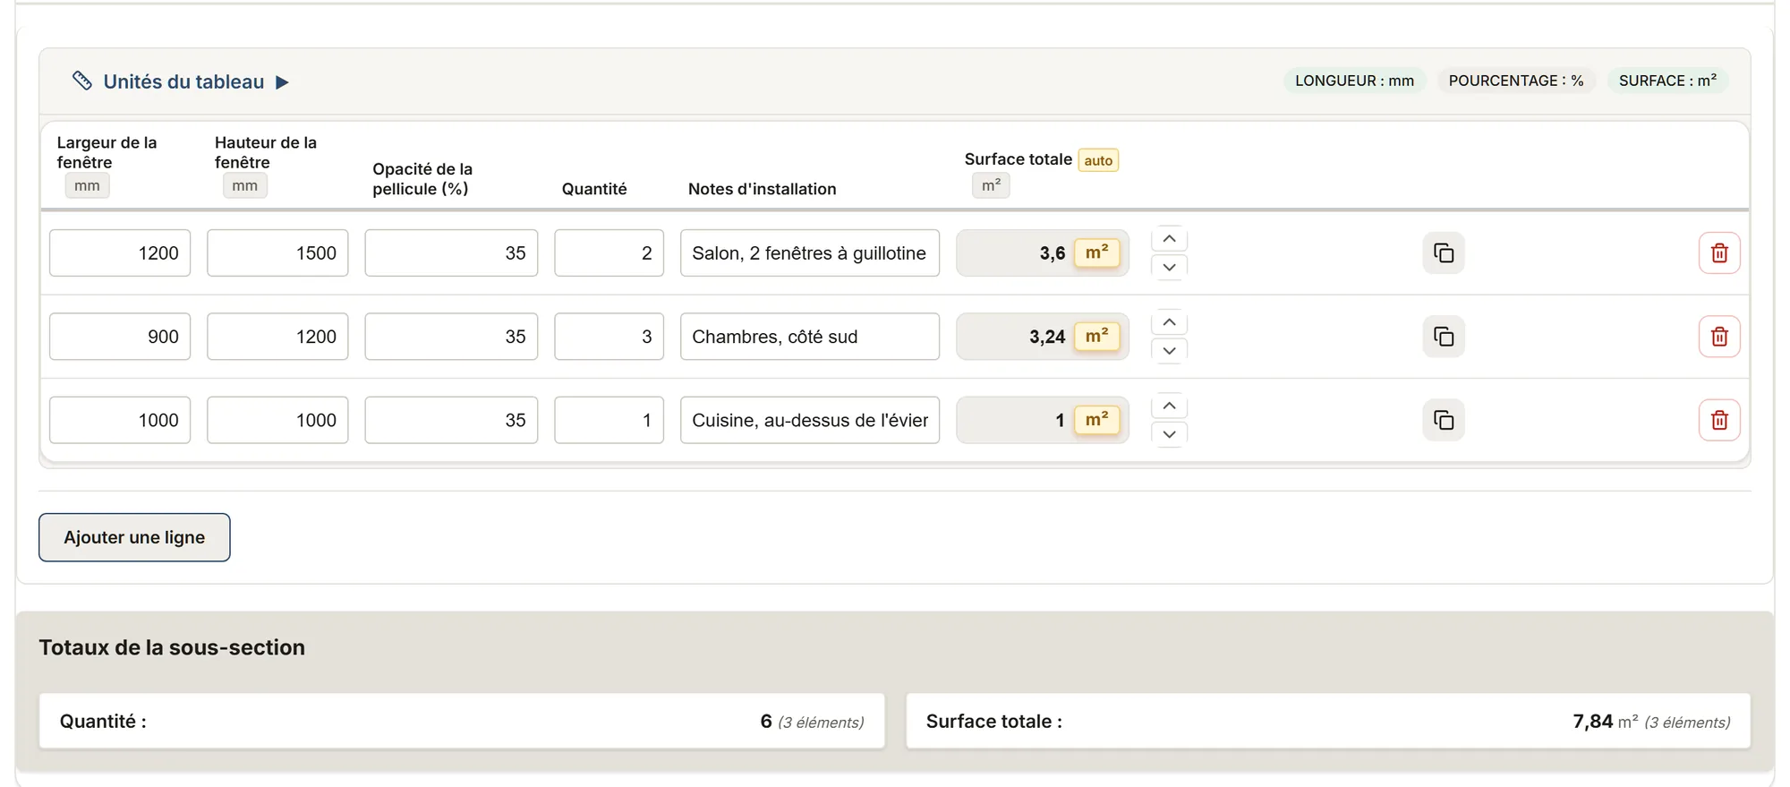The height and width of the screenshot is (787, 1790).
Task: Edit opacity field in the Chambres row
Action: click(x=451, y=337)
